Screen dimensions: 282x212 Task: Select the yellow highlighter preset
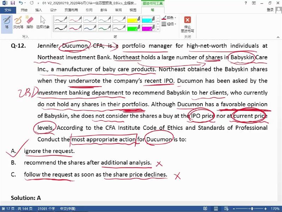coord(134,19)
